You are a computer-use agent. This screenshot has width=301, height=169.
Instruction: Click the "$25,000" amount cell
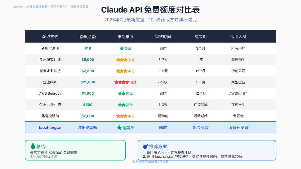[88, 82]
